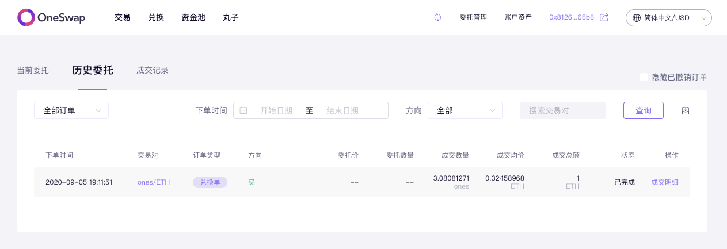This screenshot has width=727, height=249.
Task: Open the 方向 全部 dropdown
Action: 465,110
